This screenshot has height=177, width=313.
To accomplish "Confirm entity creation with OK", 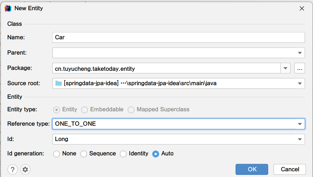I will 252,169.
